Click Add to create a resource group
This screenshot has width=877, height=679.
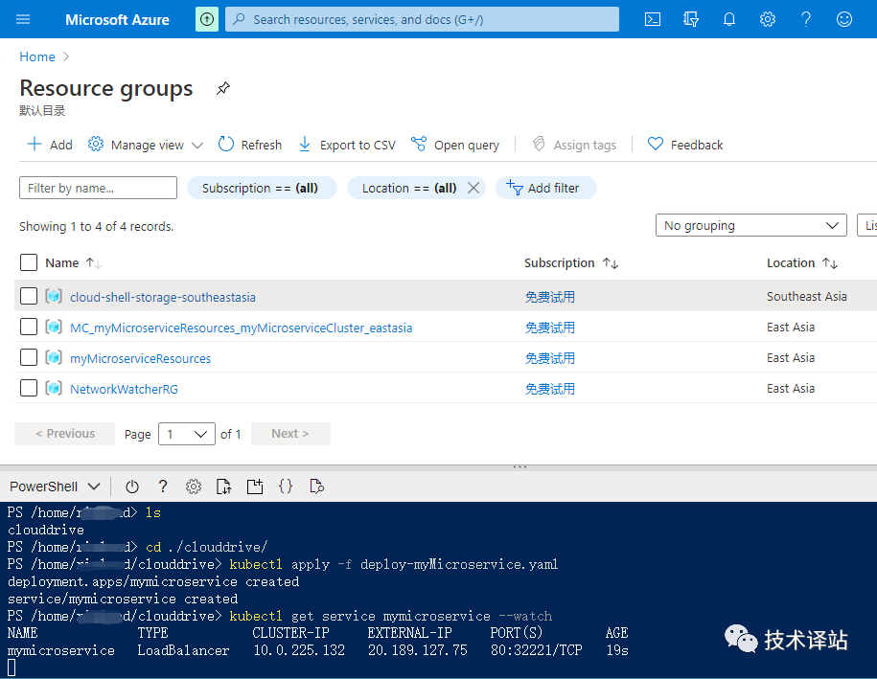click(50, 145)
